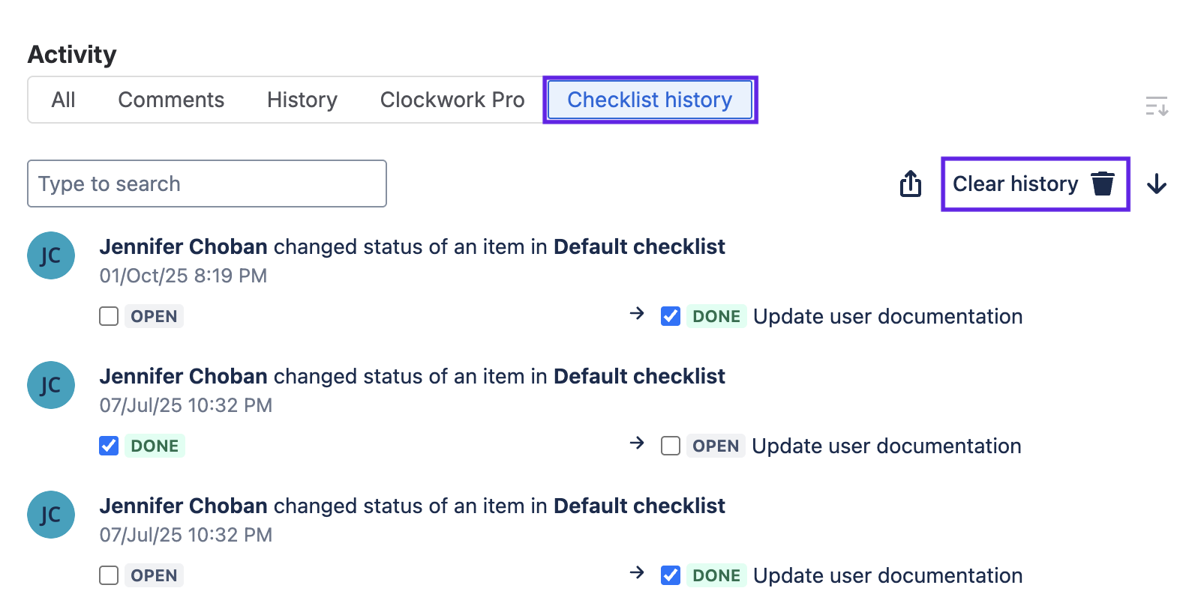Click JC avatar on the middle history entry
The image size is (1192, 609).
(x=51, y=385)
